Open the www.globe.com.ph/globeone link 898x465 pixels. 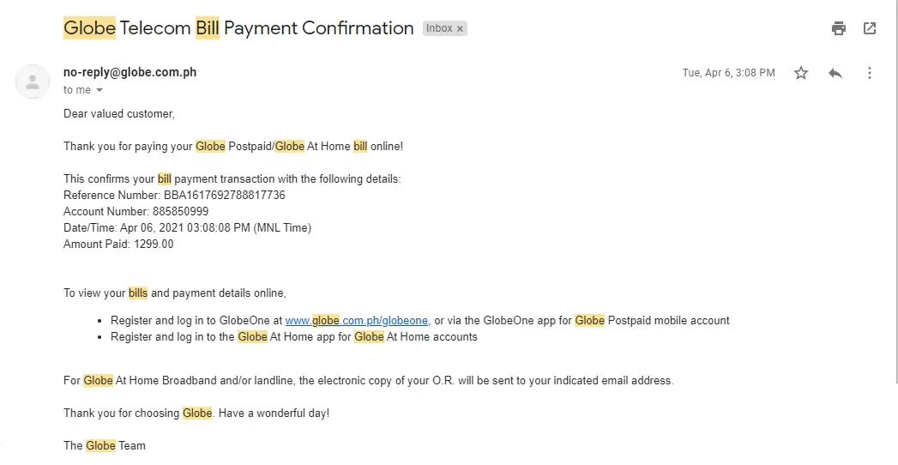[356, 320]
